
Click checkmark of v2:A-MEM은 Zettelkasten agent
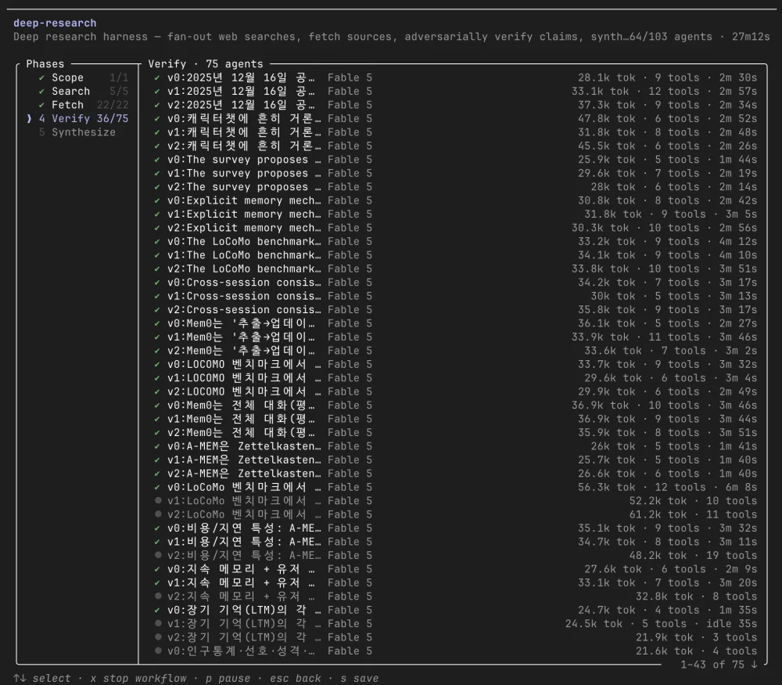point(157,474)
